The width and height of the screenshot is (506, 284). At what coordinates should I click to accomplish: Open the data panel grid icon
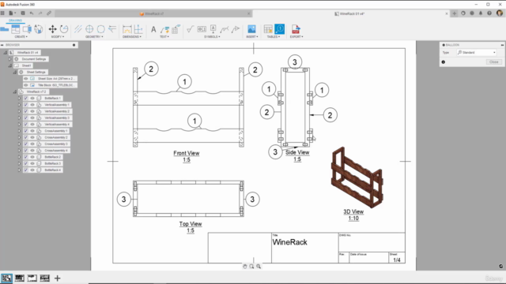(x=2, y=13)
